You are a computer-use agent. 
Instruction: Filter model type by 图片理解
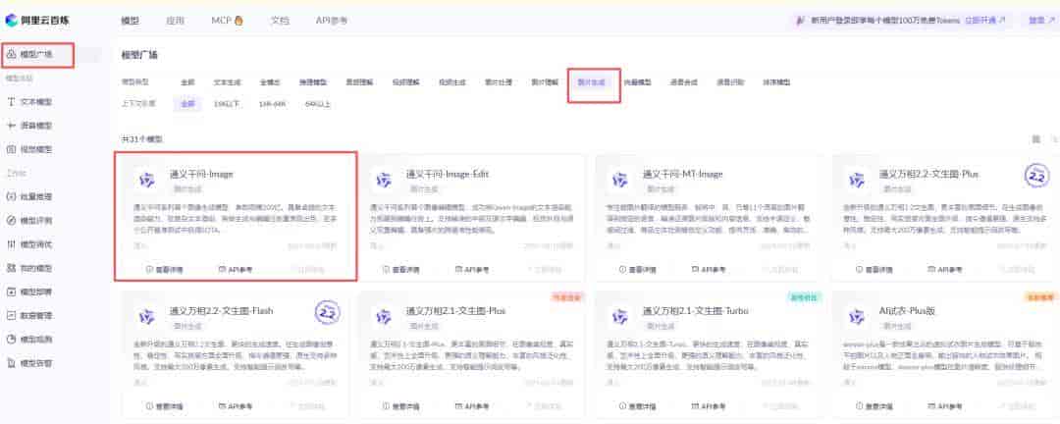(545, 81)
